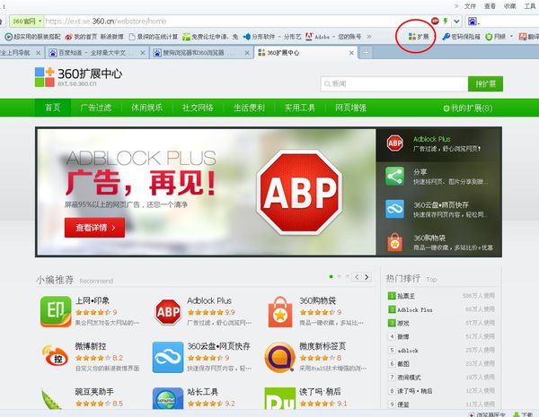Switch to the 百度知道 tab
Image resolution: width=539 pixels, height=417 pixels.
tap(93, 53)
